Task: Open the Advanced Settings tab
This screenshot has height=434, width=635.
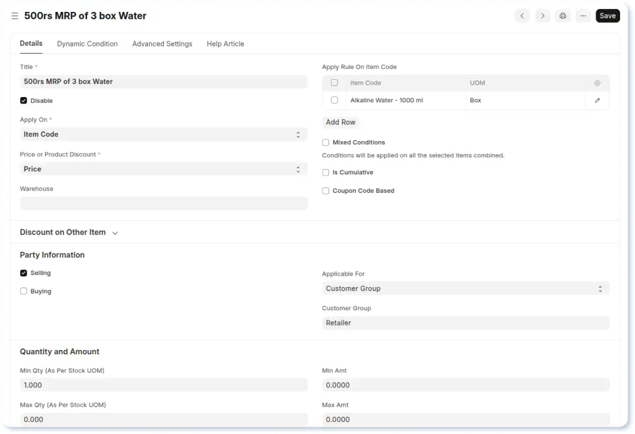Action: point(162,44)
